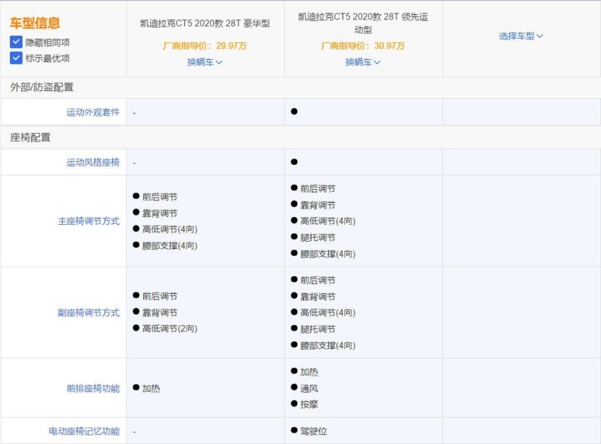
Task: Click 高低调节(2向) in 豪华型 副座椅 cell
Action: point(169,328)
